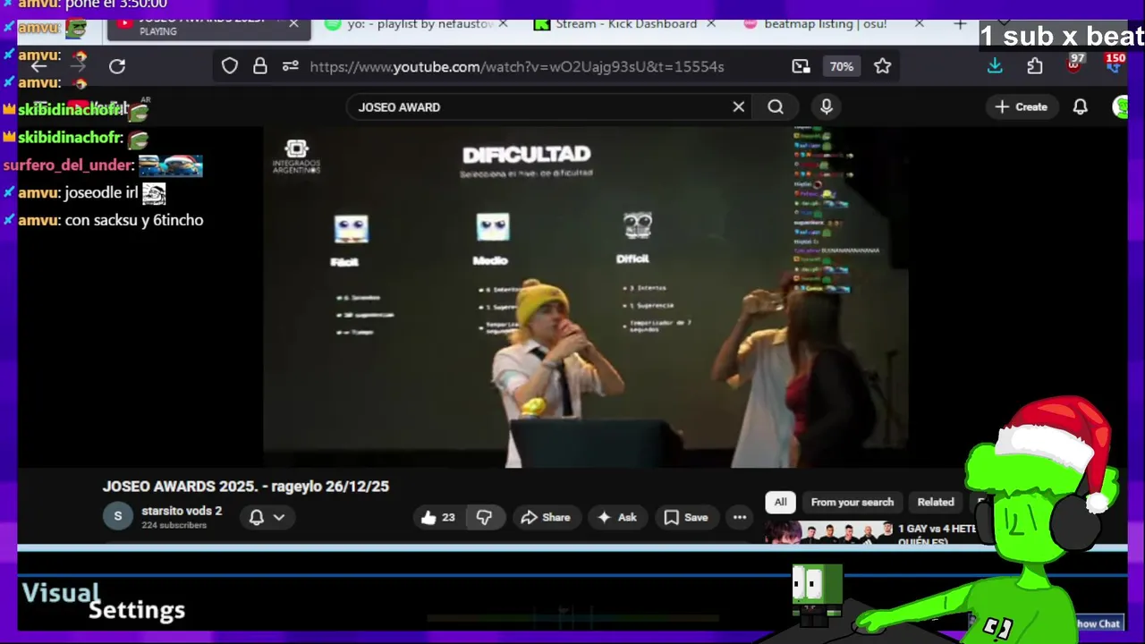Close the Kick Dashboard tab
Screen dimensions: 1145x644
click(x=711, y=24)
